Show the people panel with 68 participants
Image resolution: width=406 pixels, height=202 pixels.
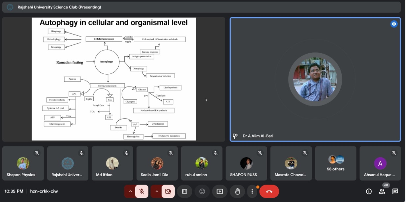[x=382, y=191]
